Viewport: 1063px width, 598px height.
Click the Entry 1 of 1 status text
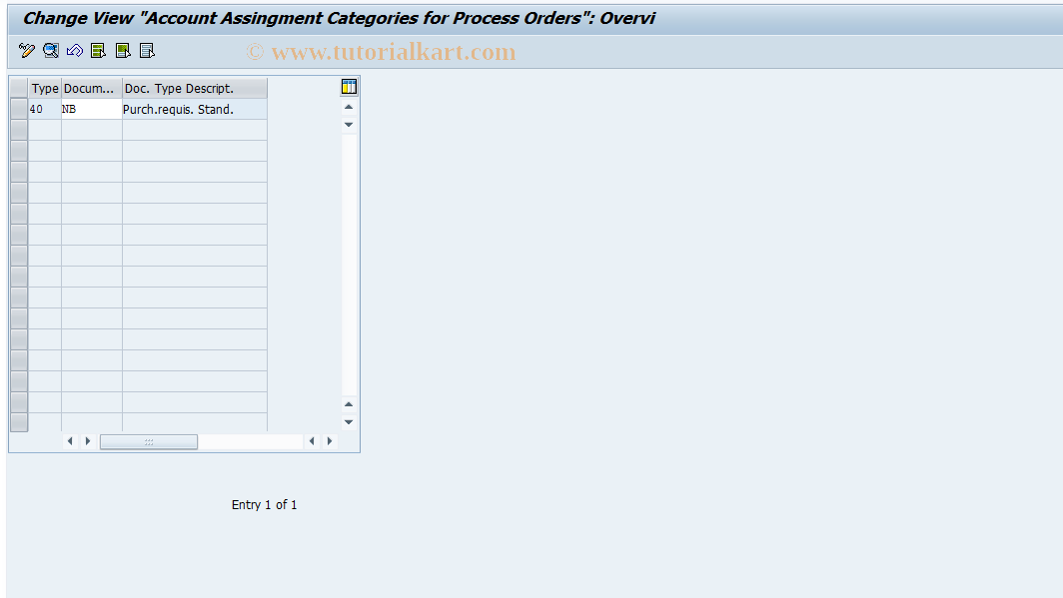click(x=265, y=504)
